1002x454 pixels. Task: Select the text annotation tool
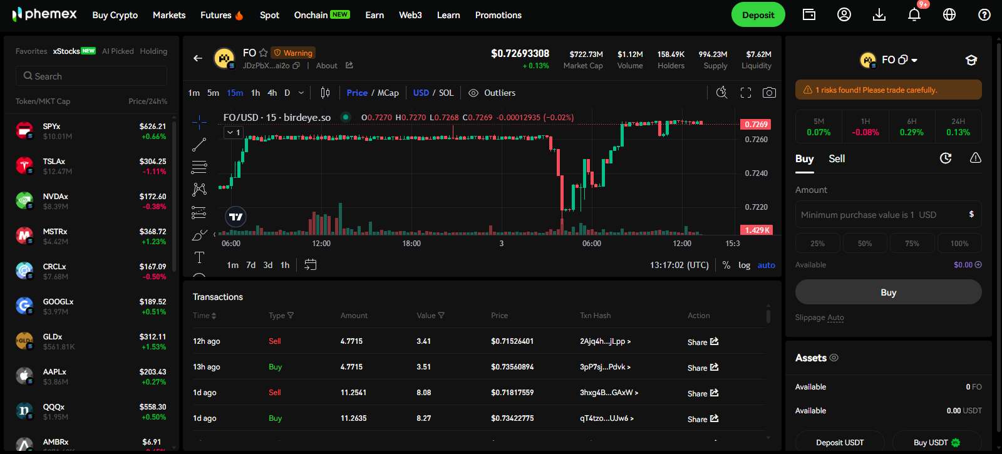pyautogui.click(x=199, y=257)
